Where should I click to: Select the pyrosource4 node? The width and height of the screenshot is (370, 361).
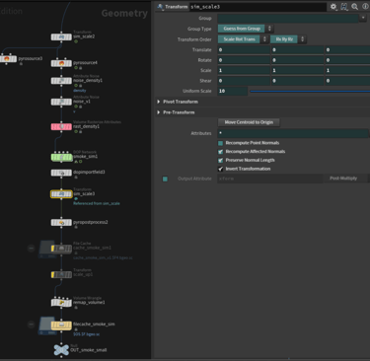[x=61, y=63]
